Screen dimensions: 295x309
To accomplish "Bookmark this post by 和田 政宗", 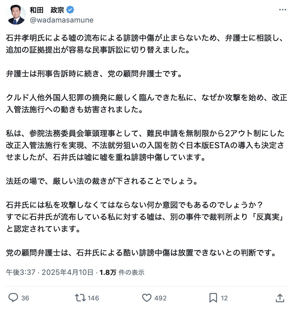I will tap(213, 298).
